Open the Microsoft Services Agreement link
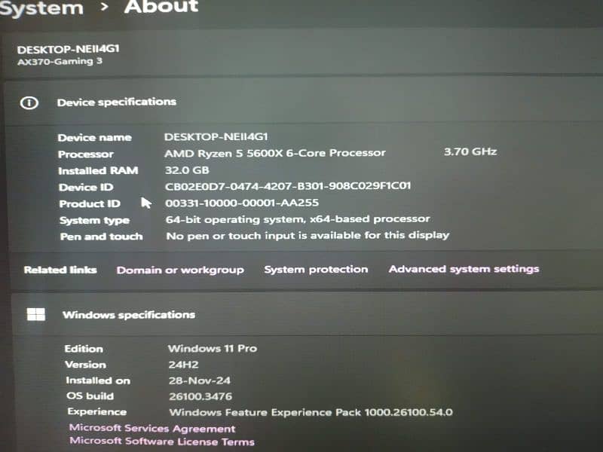 [x=152, y=428]
